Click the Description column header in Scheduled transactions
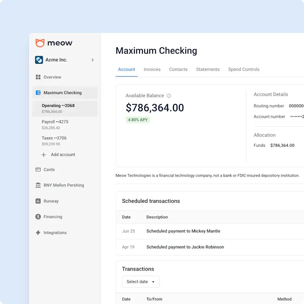The image size is (304, 304). click(157, 217)
